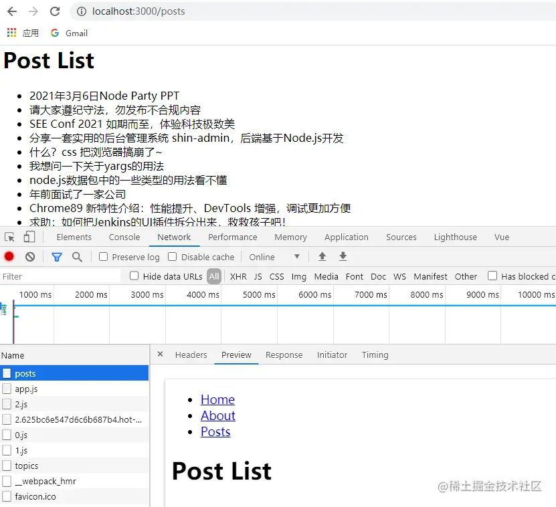This screenshot has width=556, height=507.
Task: Enable Preserve log checkbox
Action: point(103,256)
